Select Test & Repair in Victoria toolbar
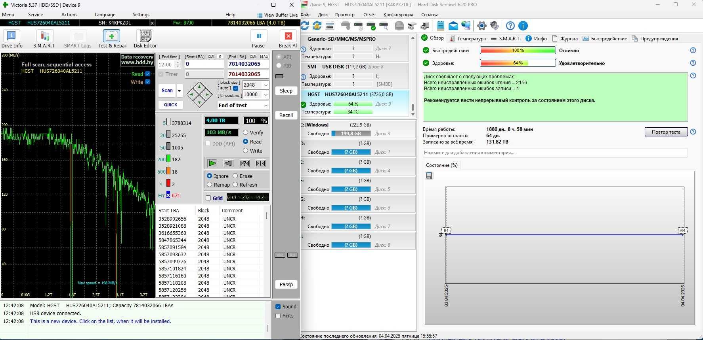This screenshot has height=340, width=703. 112,39
